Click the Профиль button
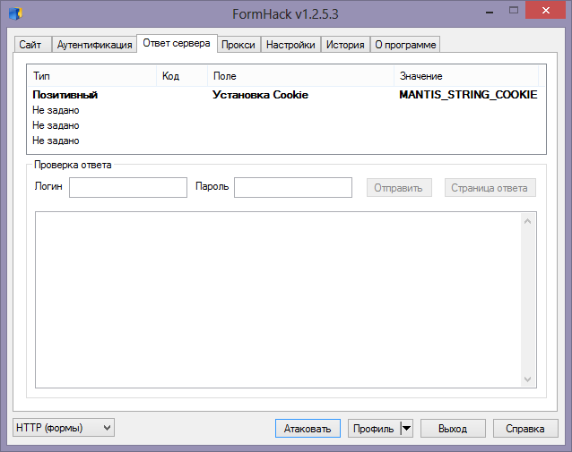This screenshot has width=572, height=452. coord(373,429)
